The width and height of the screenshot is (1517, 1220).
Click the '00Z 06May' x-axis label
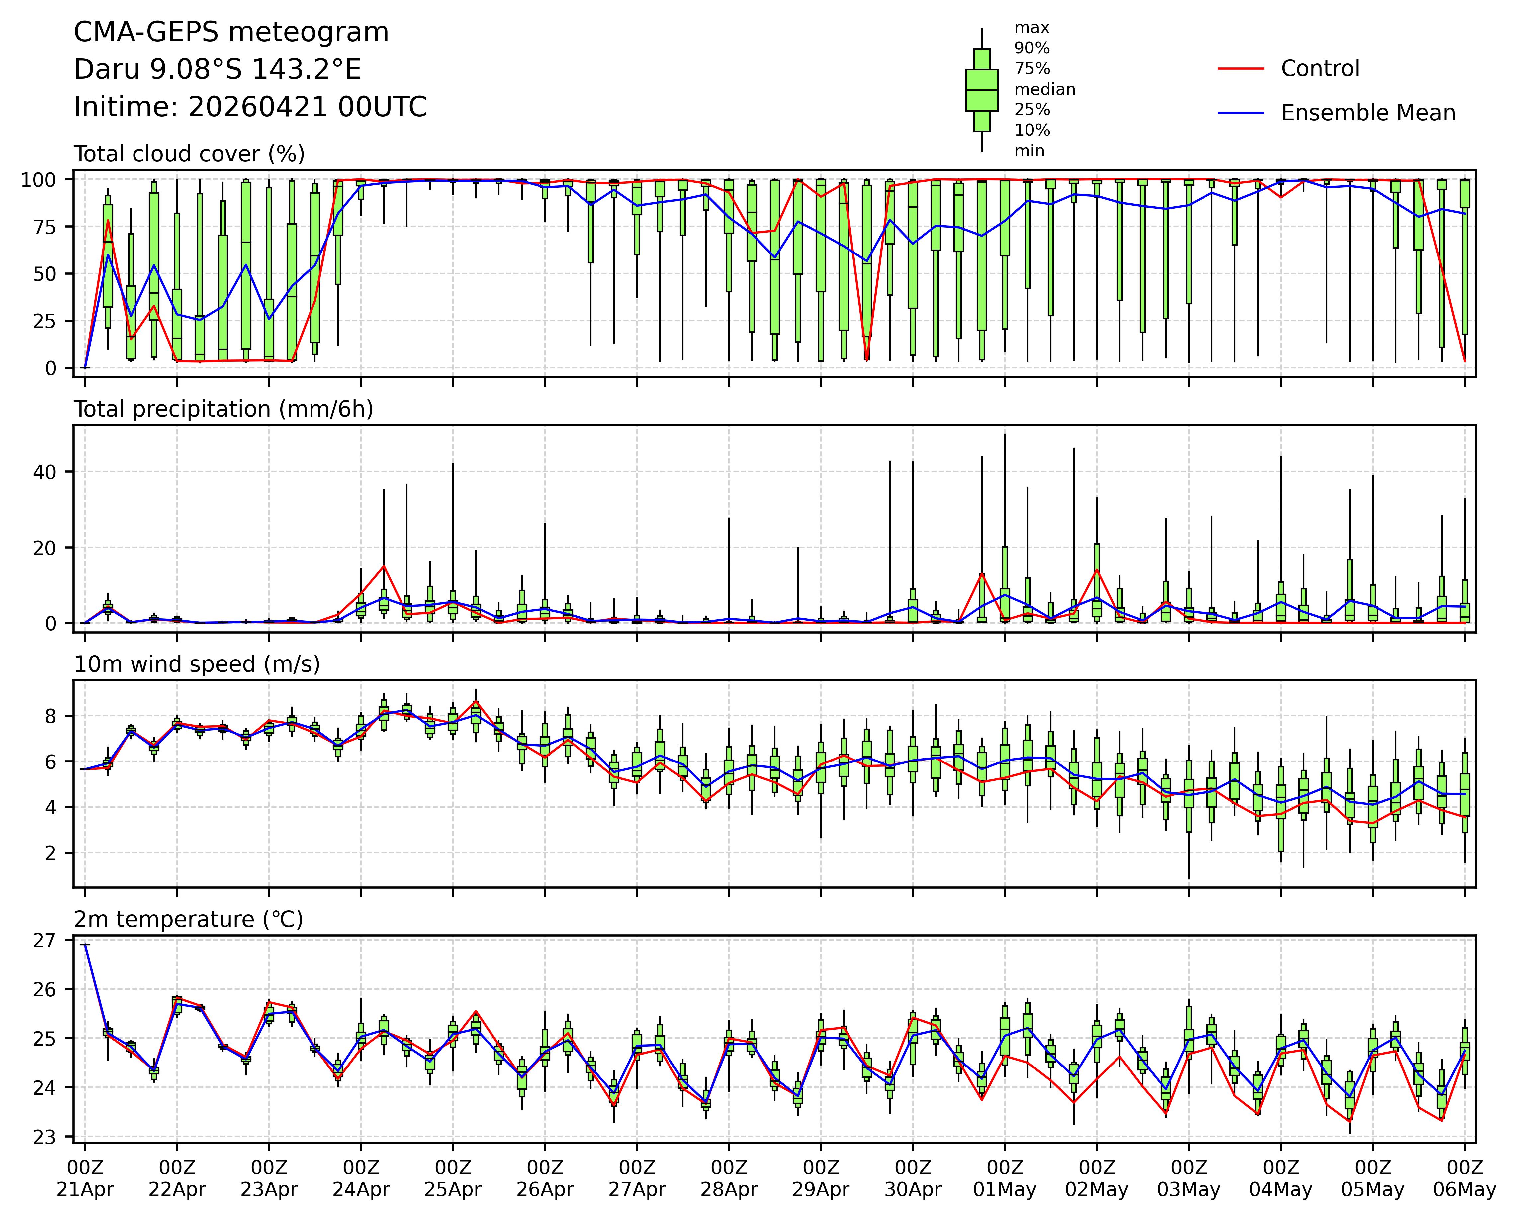(1464, 1179)
